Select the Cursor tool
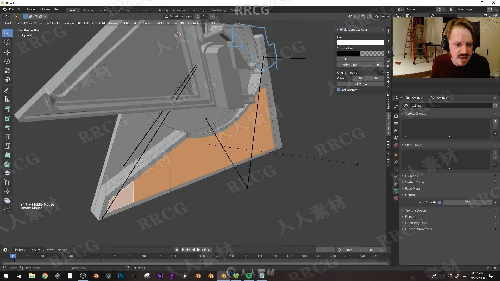Viewport: 500px width, 281px height. [x=7, y=42]
